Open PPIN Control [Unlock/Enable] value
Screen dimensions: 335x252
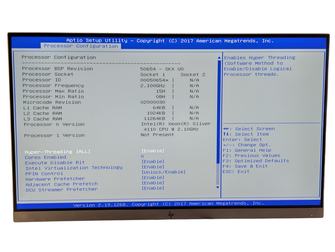click(164, 172)
